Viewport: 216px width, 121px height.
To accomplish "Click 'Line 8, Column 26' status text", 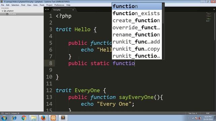I will click(12, 113).
